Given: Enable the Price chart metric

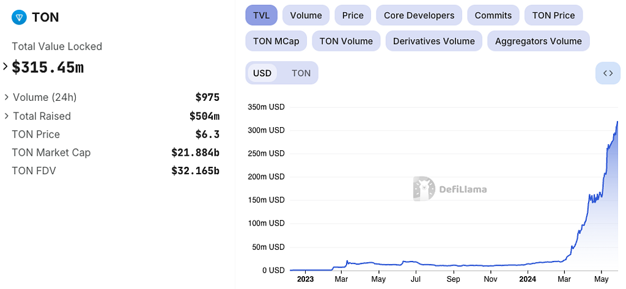Looking at the screenshot, I should (x=353, y=15).
